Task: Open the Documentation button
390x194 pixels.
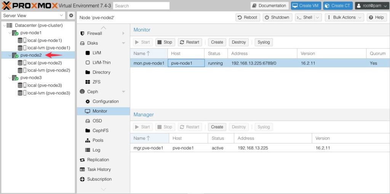Action: coord(269,6)
